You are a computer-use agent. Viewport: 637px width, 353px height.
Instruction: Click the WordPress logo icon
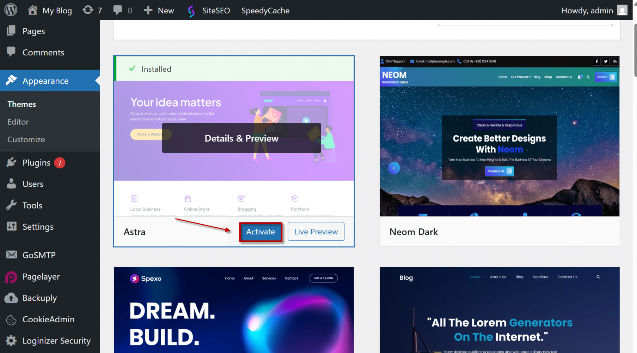pyautogui.click(x=11, y=10)
